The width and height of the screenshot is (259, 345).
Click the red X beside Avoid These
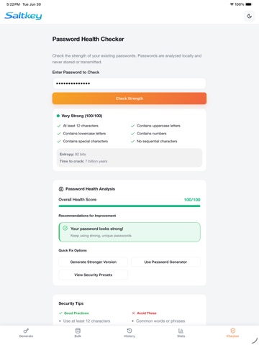point(133,313)
